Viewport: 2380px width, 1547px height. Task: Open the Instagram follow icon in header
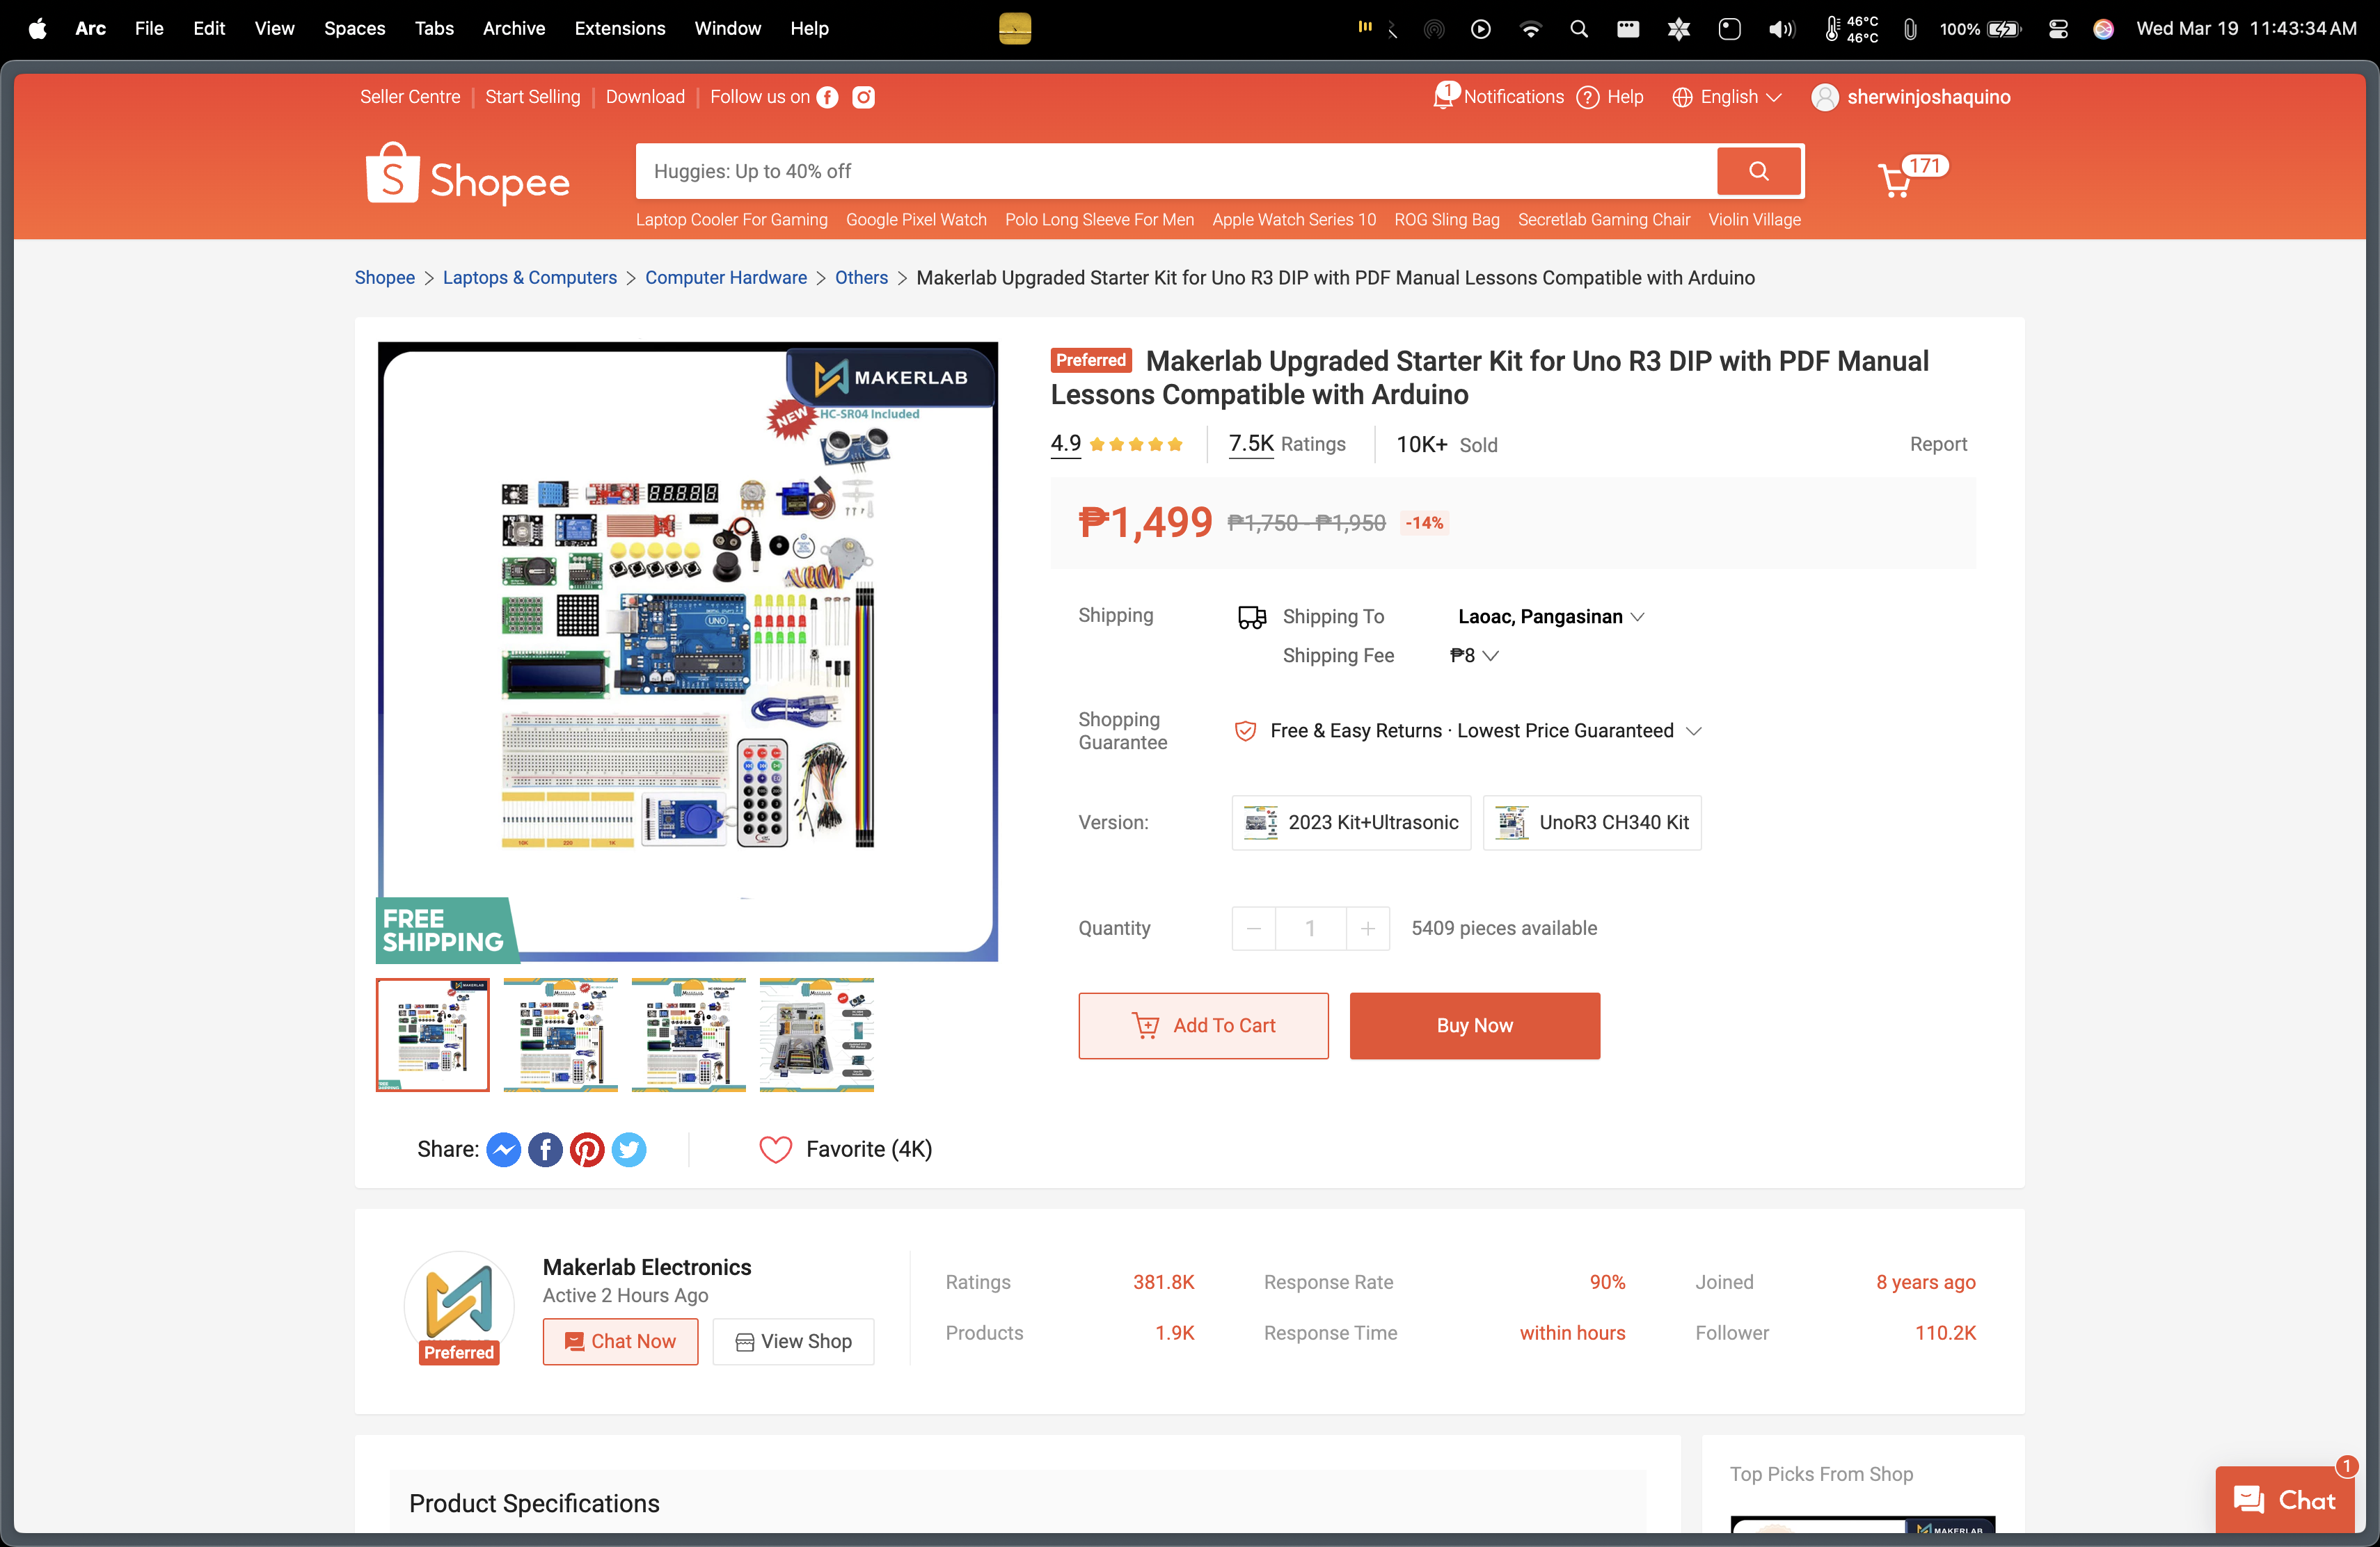click(863, 97)
